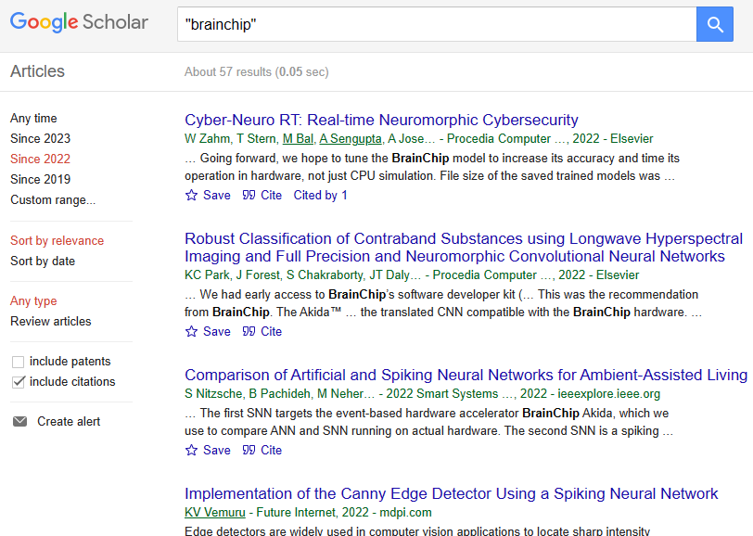Screen dimensions: 753x536
Task: Cite the Ambient-Assisted Living comparison article
Action: pyautogui.click(x=262, y=450)
